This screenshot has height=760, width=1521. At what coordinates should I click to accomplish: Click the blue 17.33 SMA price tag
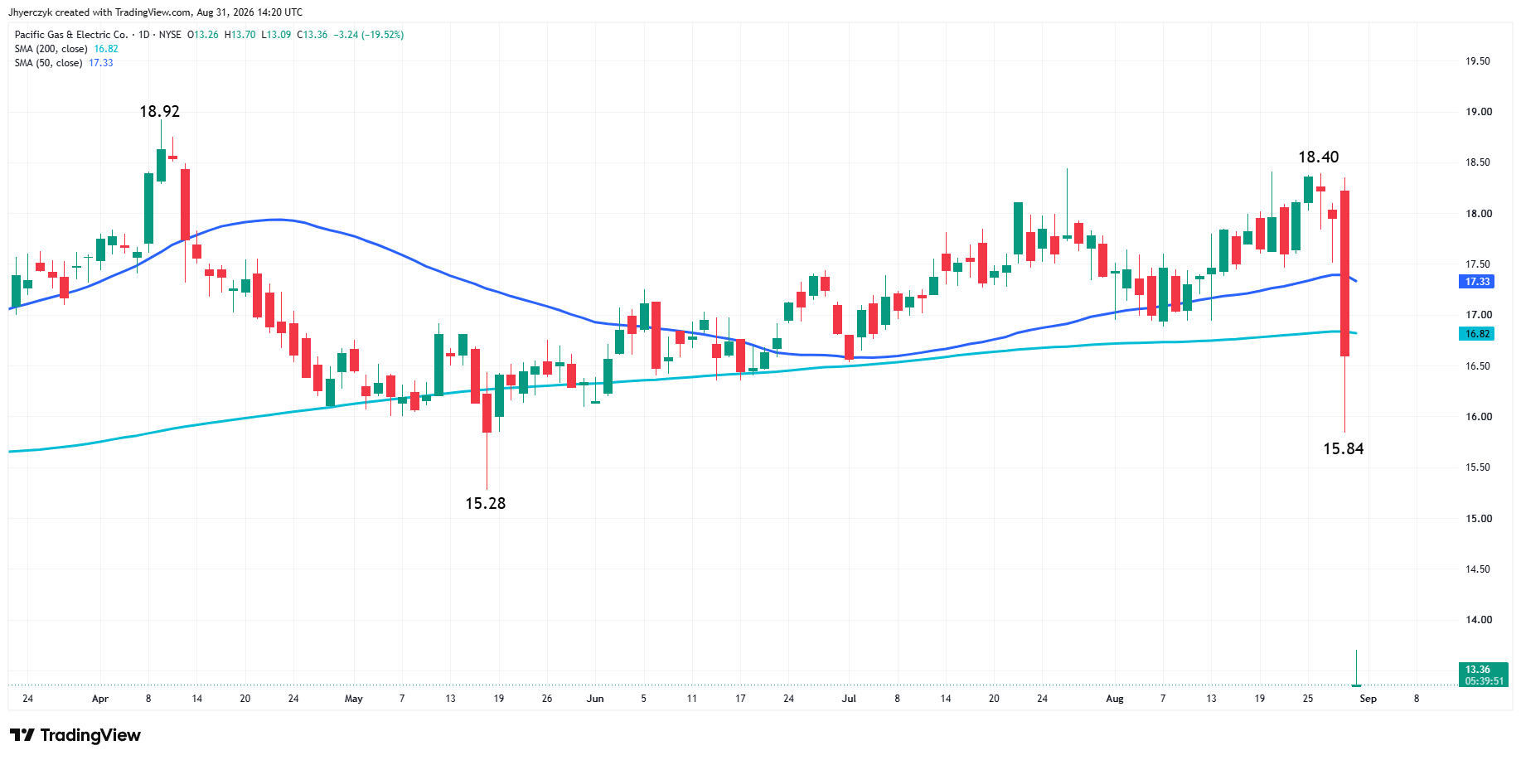pos(1477,282)
